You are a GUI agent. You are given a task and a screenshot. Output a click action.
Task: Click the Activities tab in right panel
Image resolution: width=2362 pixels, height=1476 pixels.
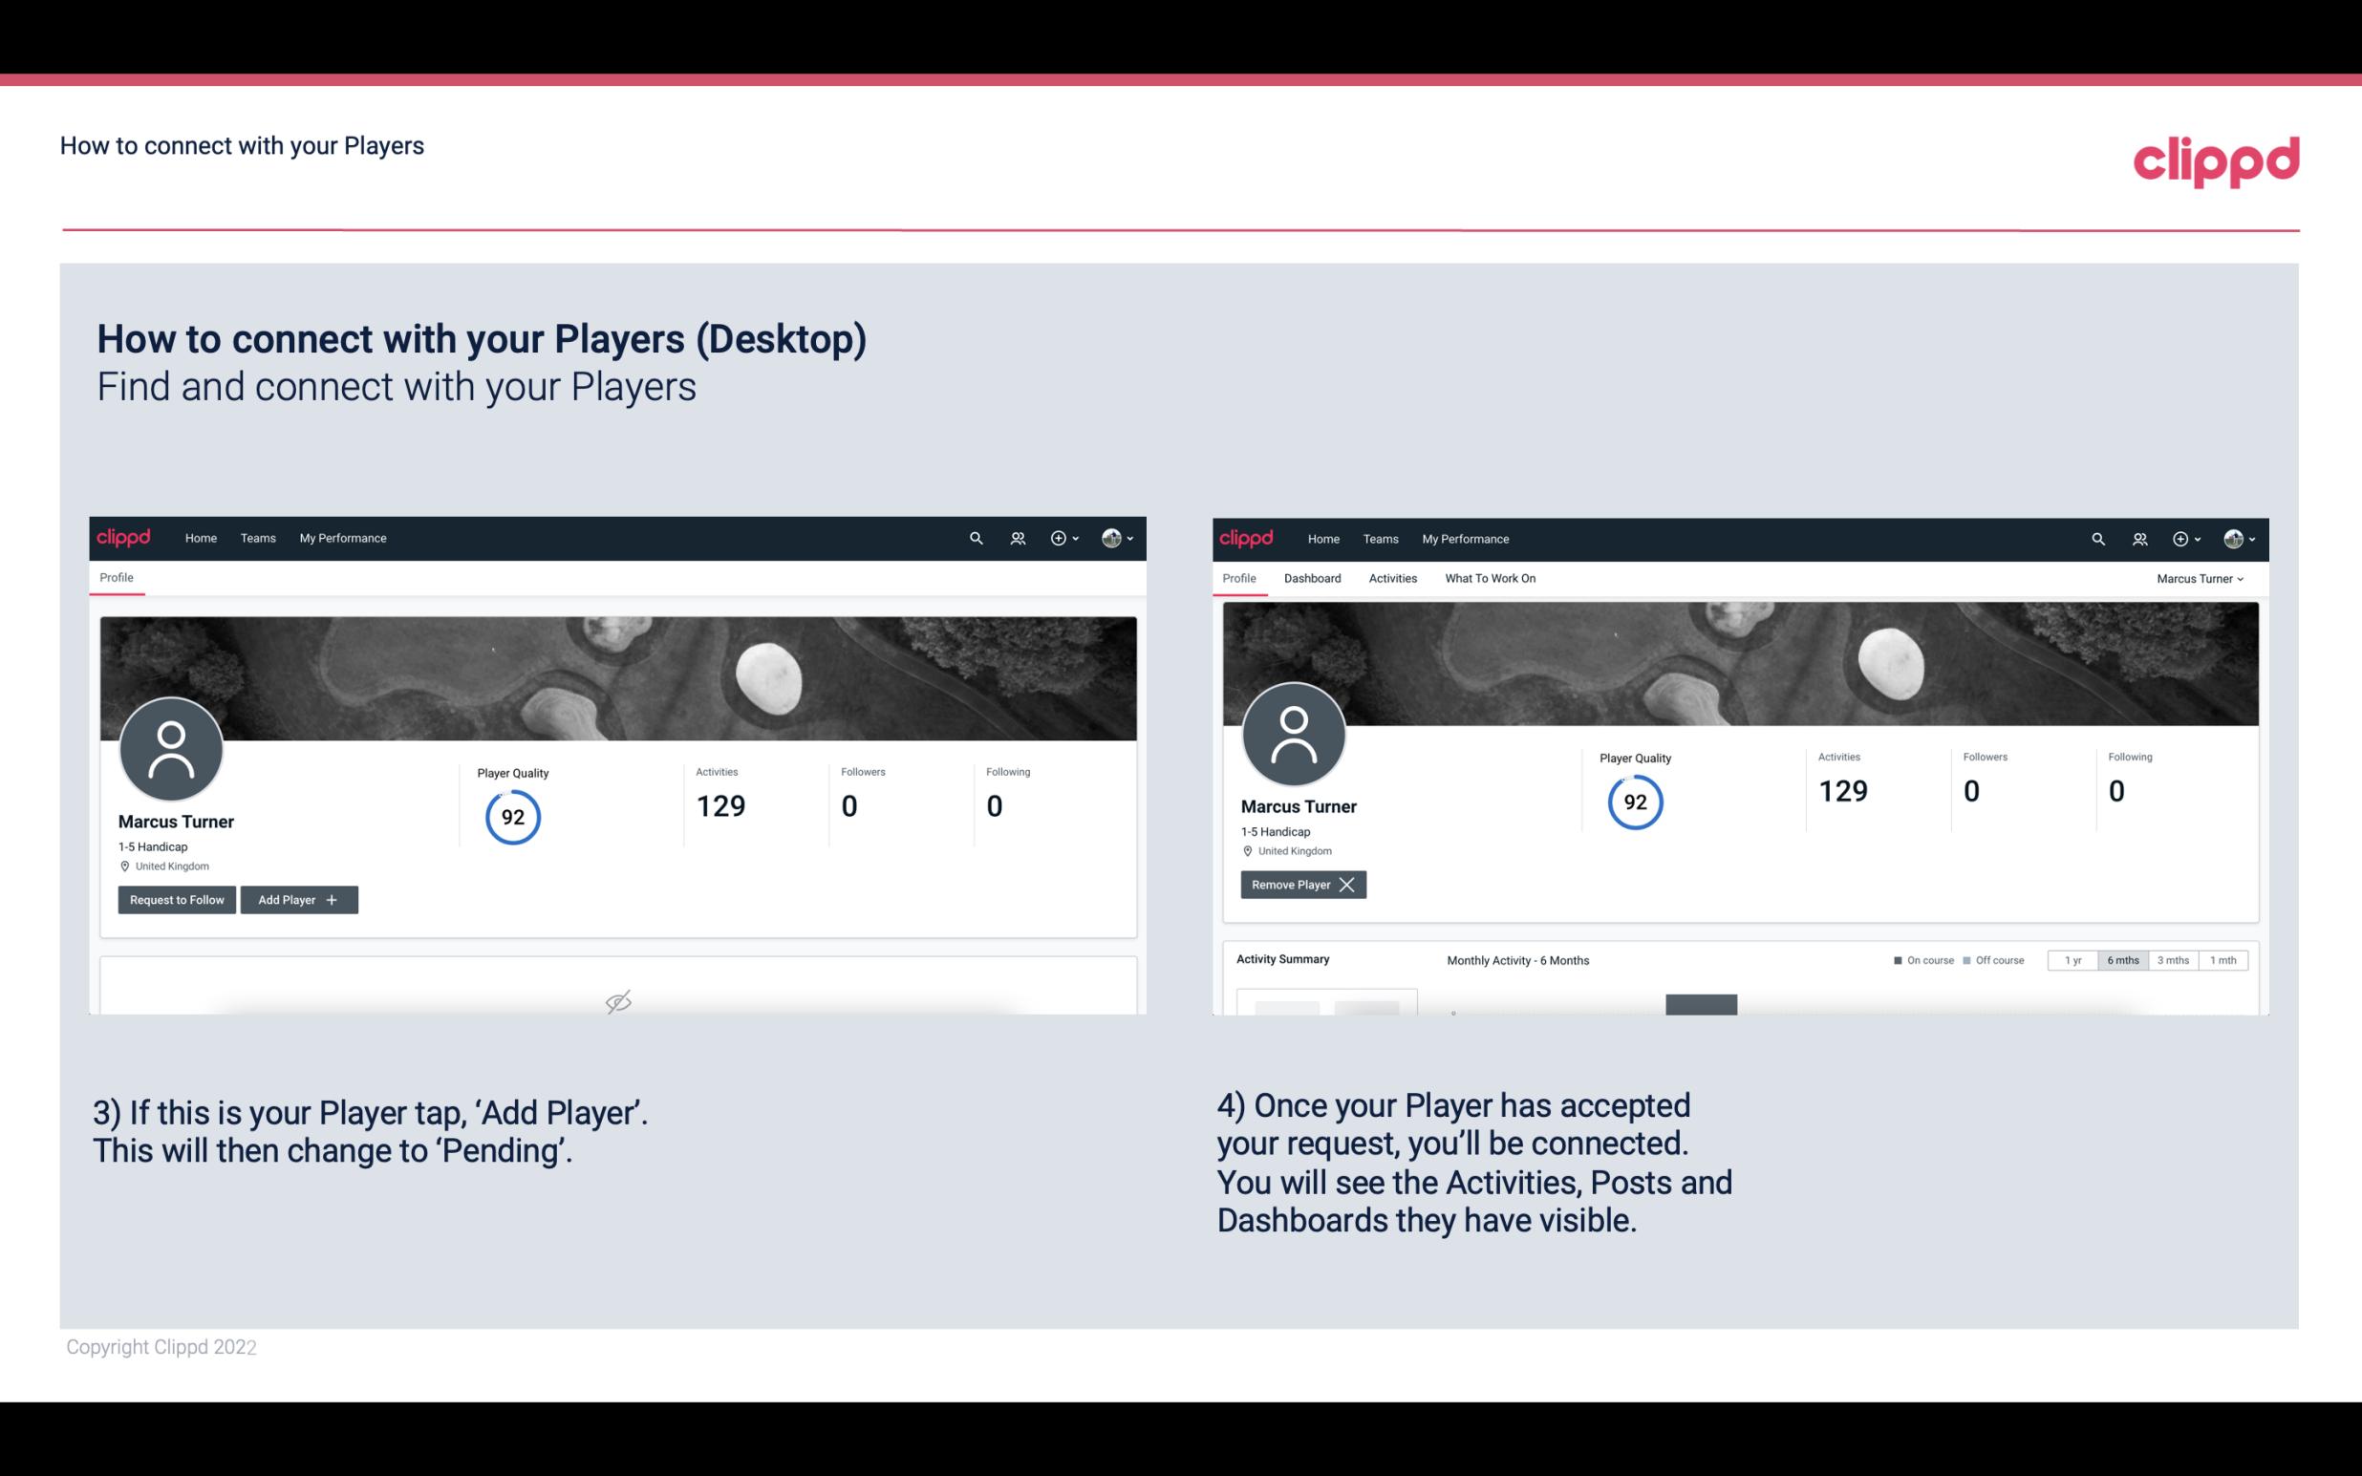click(1393, 578)
